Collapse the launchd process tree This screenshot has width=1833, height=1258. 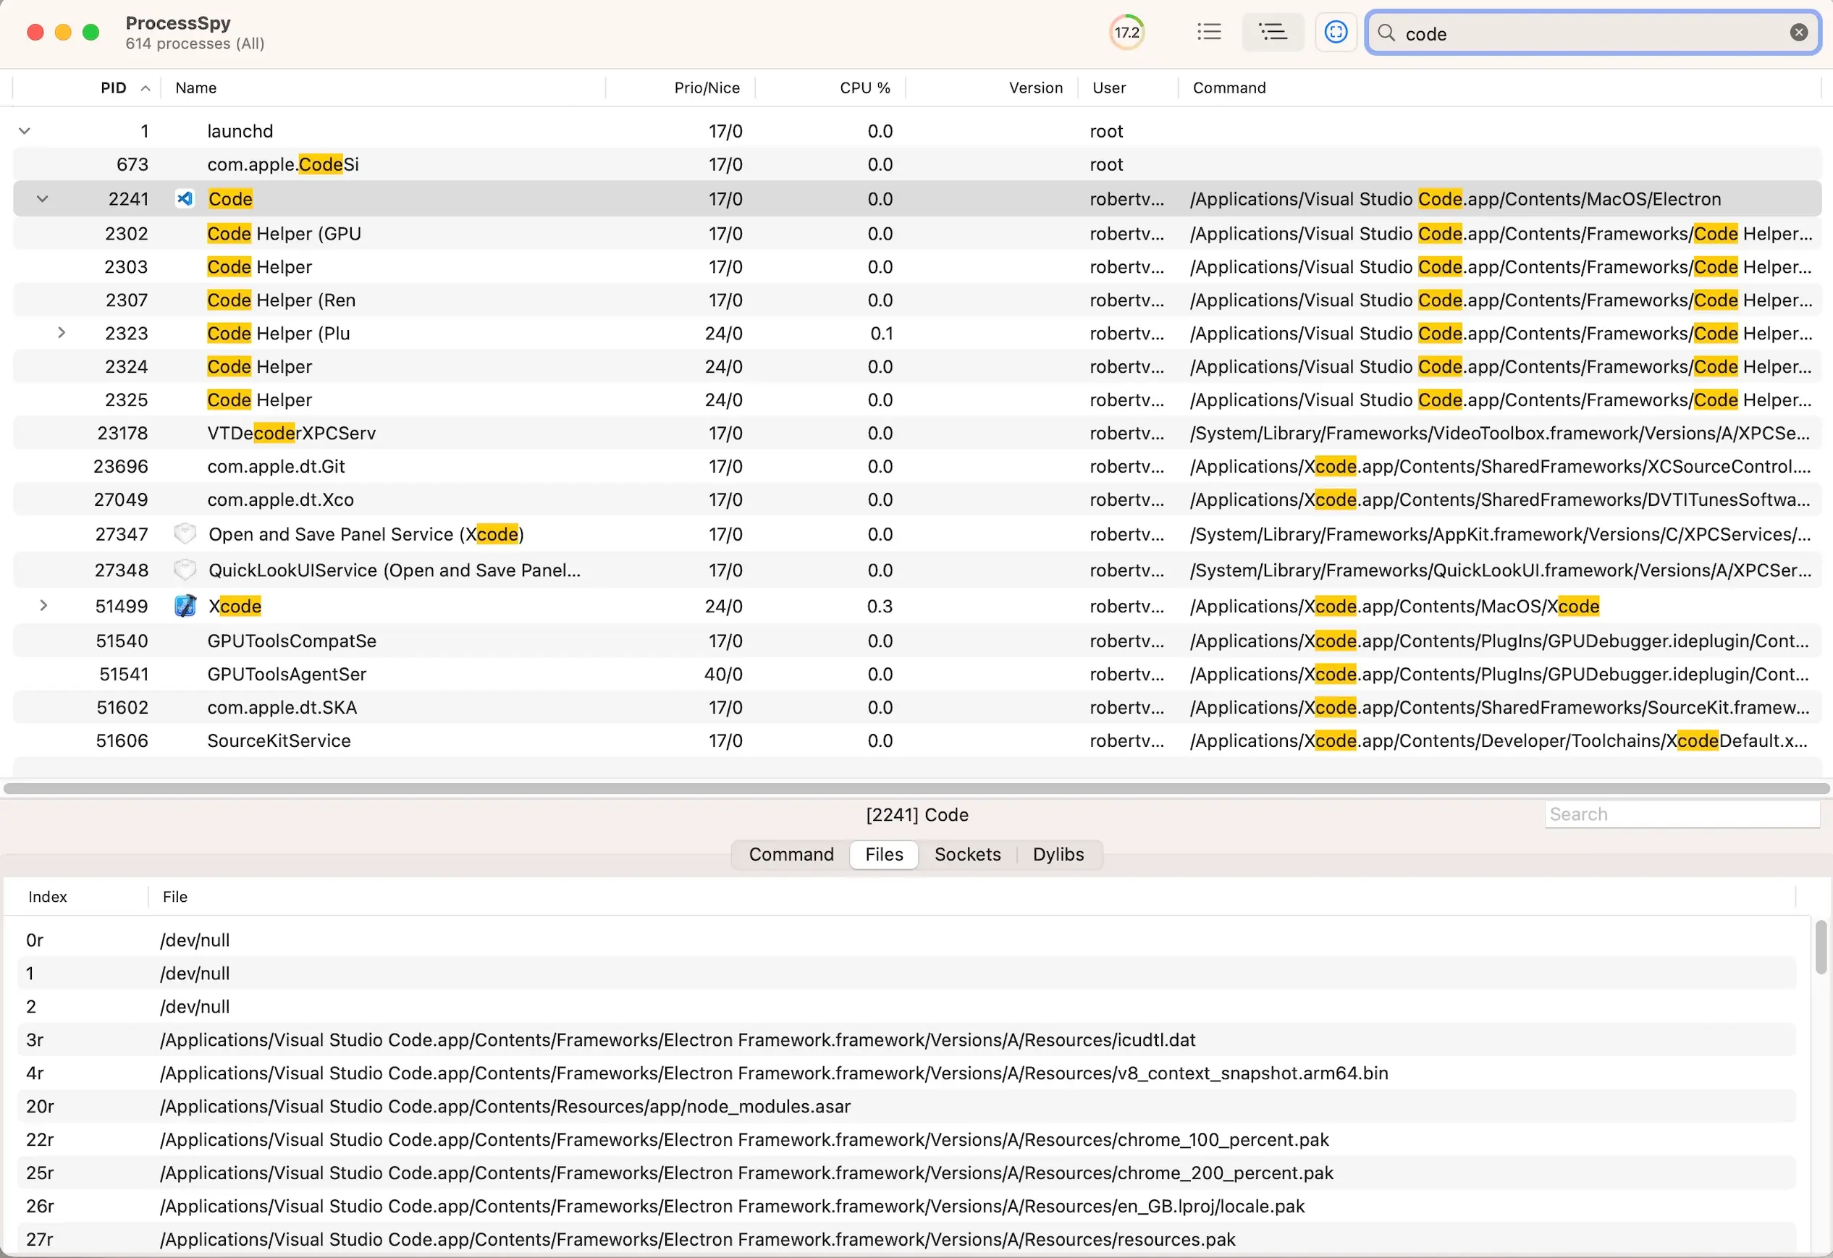pos(25,130)
